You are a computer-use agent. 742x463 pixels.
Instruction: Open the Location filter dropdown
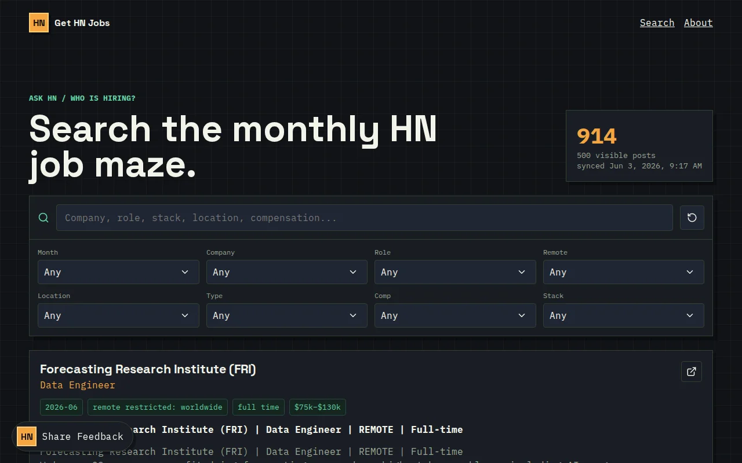(x=118, y=315)
